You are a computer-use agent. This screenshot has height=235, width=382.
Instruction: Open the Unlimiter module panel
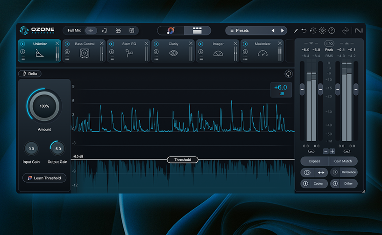40,51
